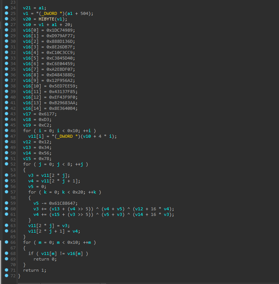Screen dimensions: 279x284
Task: Click the blue dot on line 71
Action: pos(6,270)
